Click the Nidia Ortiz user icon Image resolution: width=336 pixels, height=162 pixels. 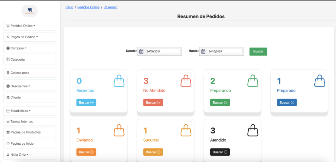[x=8, y=154]
